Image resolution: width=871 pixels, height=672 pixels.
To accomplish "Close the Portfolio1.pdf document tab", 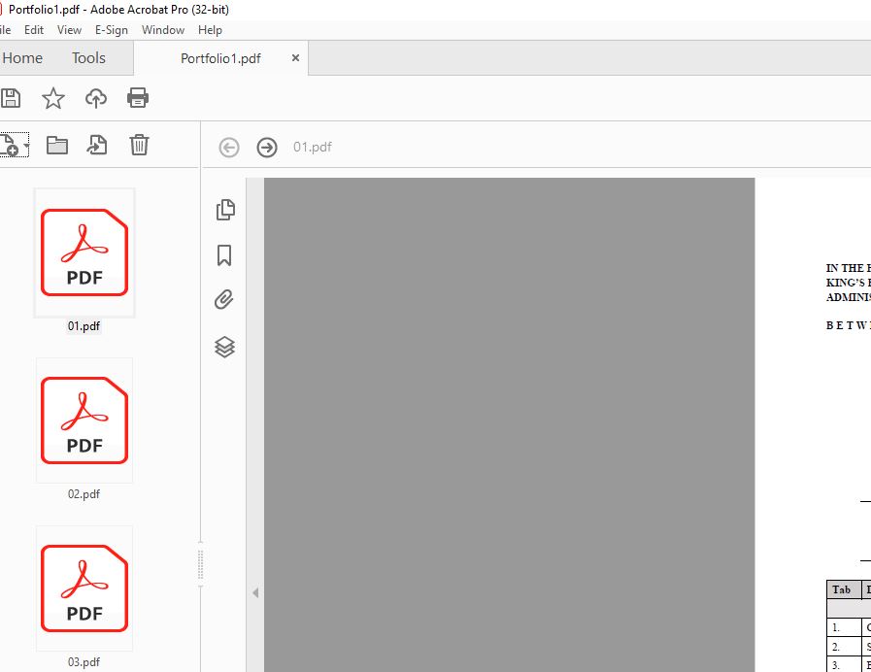I will (295, 57).
